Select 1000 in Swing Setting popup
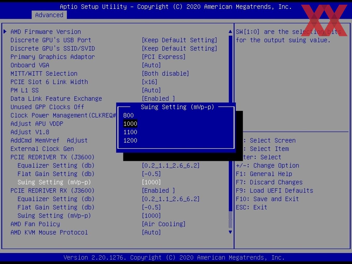Viewport: 352px width, 264px height. point(130,124)
